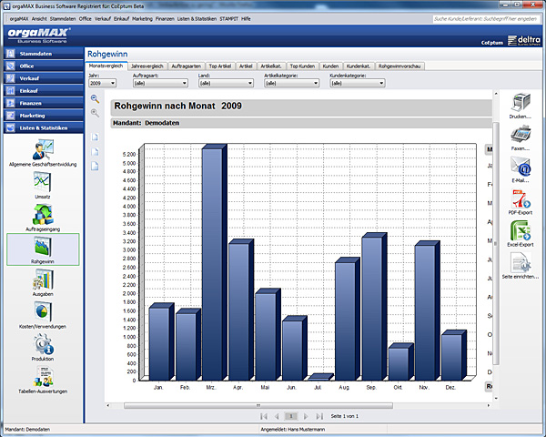The height and width of the screenshot is (437, 546).
Task: Open the Finanzen menu bar item
Action: click(165, 19)
